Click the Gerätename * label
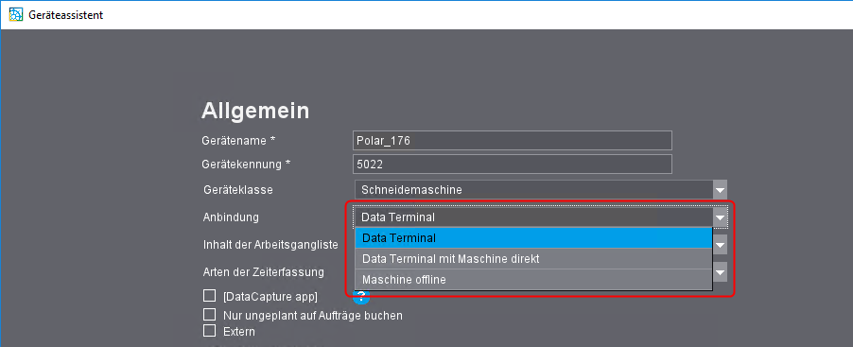 tap(239, 140)
